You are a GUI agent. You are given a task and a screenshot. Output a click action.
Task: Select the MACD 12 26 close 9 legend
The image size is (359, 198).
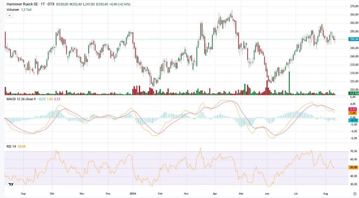pos(21,99)
